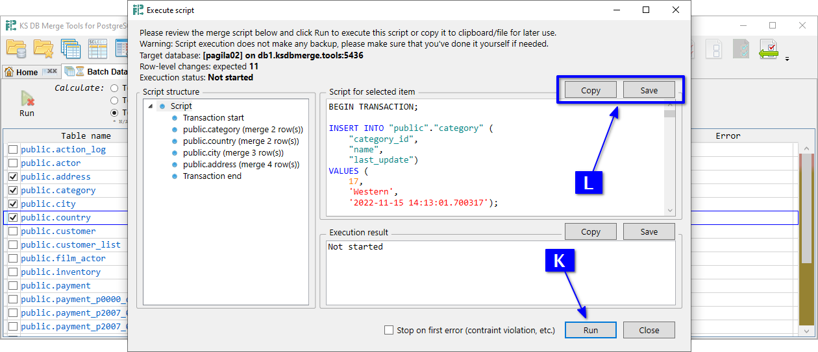818x352 pixels.
Task: Enable Stop on first error checkbox
Action: coord(389,330)
